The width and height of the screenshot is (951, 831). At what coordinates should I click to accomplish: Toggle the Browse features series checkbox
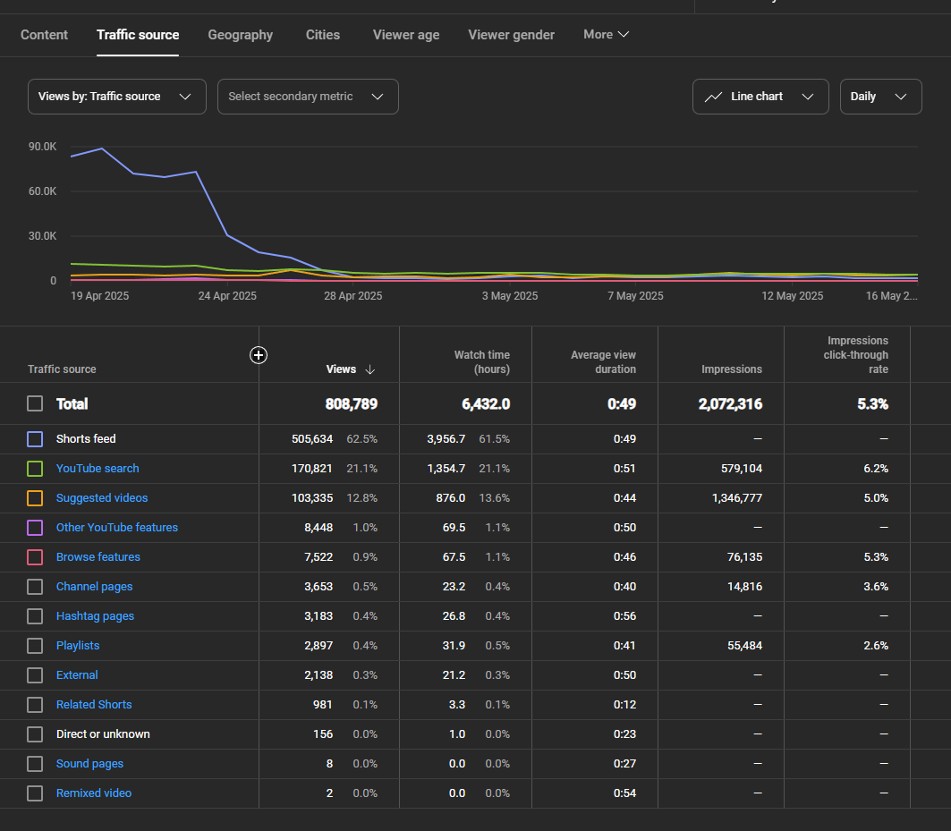35,557
